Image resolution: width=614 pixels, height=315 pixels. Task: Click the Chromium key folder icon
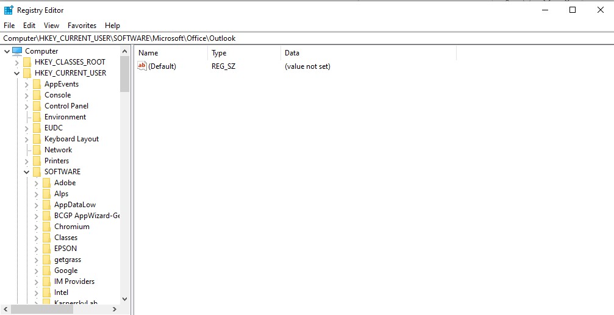[46, 227]
